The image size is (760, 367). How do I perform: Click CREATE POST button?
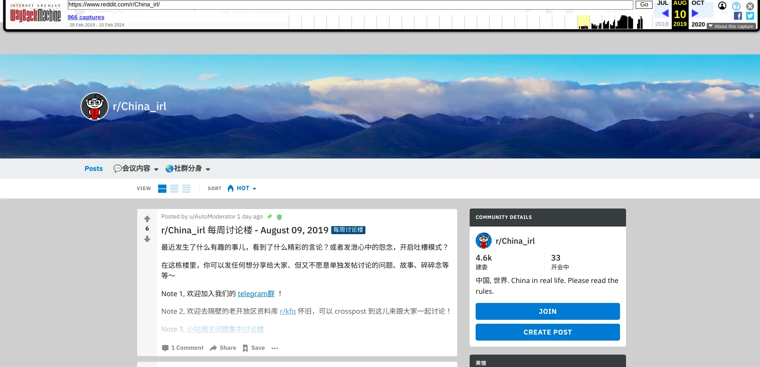click(x=548, y=332)
